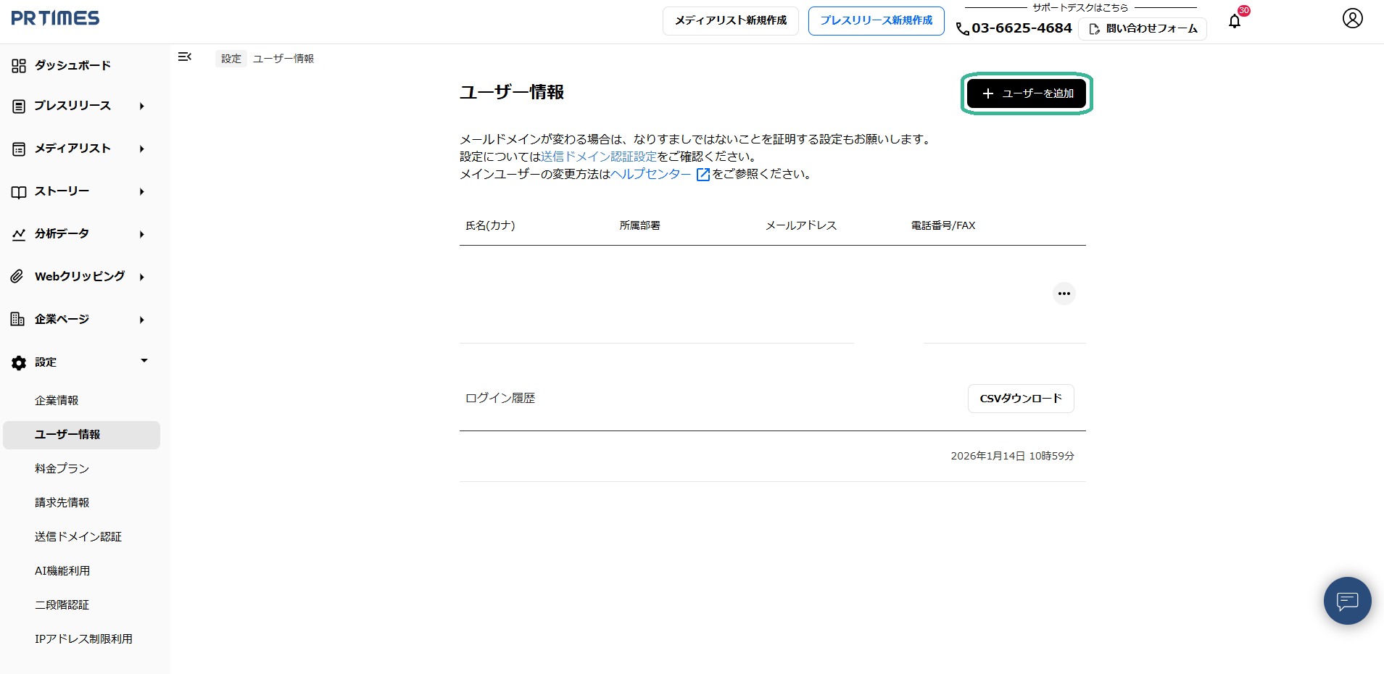Click the ユーザーを追加 button
The image size is (1384, 674).
pos(1026,93)
